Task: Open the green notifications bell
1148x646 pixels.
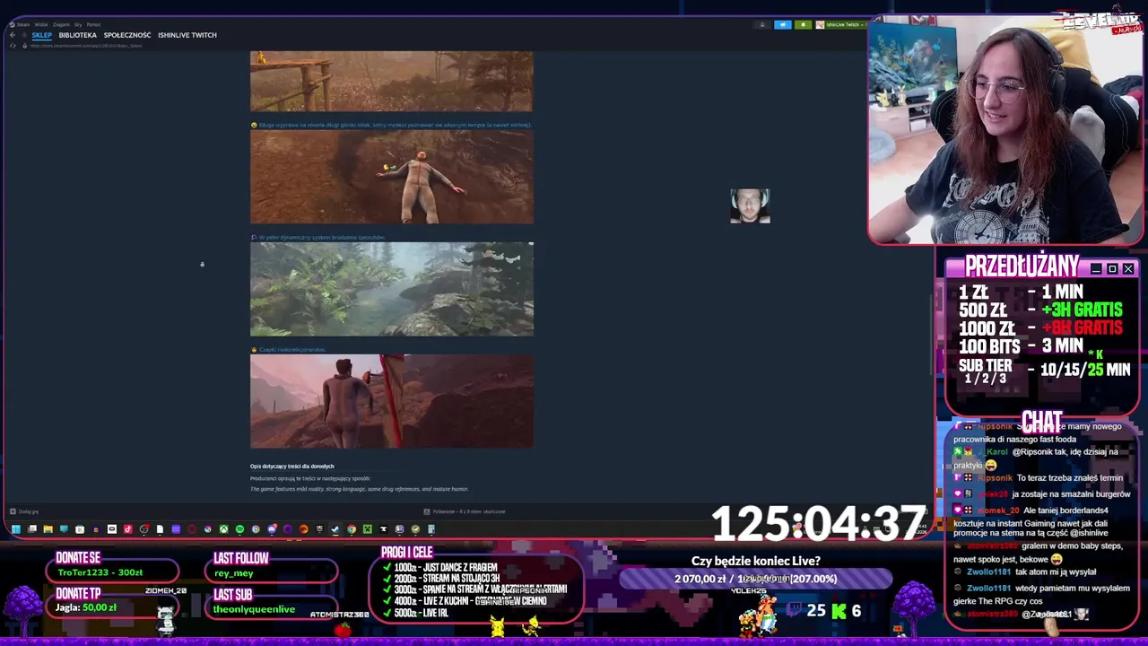Action: [804, 24]
